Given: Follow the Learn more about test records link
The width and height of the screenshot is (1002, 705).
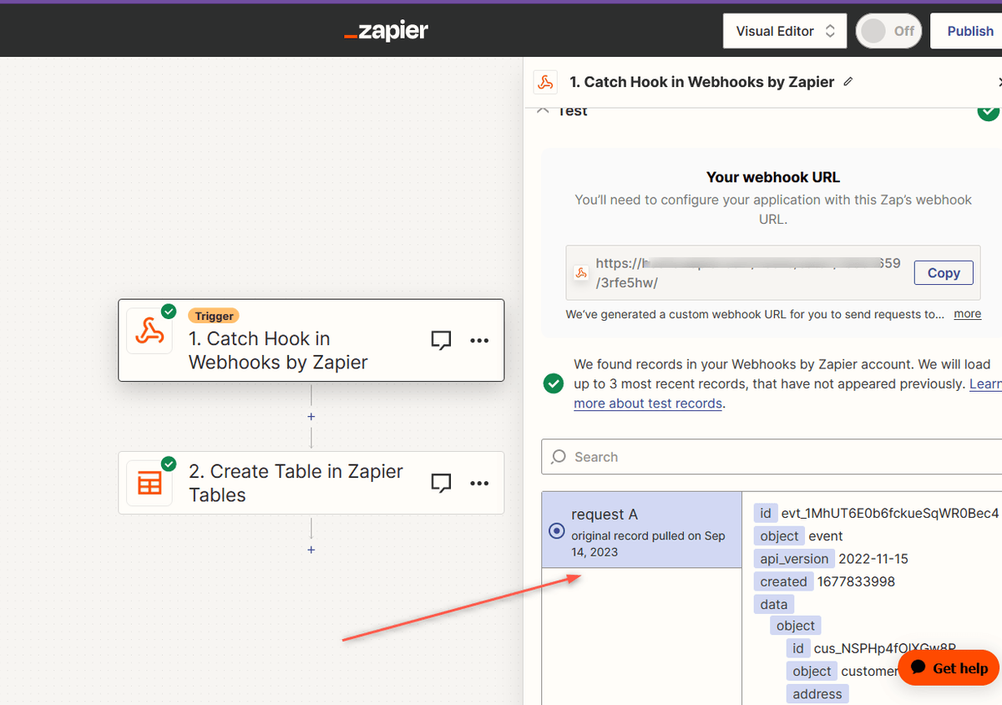Looking at the screenshot, I should [x=648, y=403].
